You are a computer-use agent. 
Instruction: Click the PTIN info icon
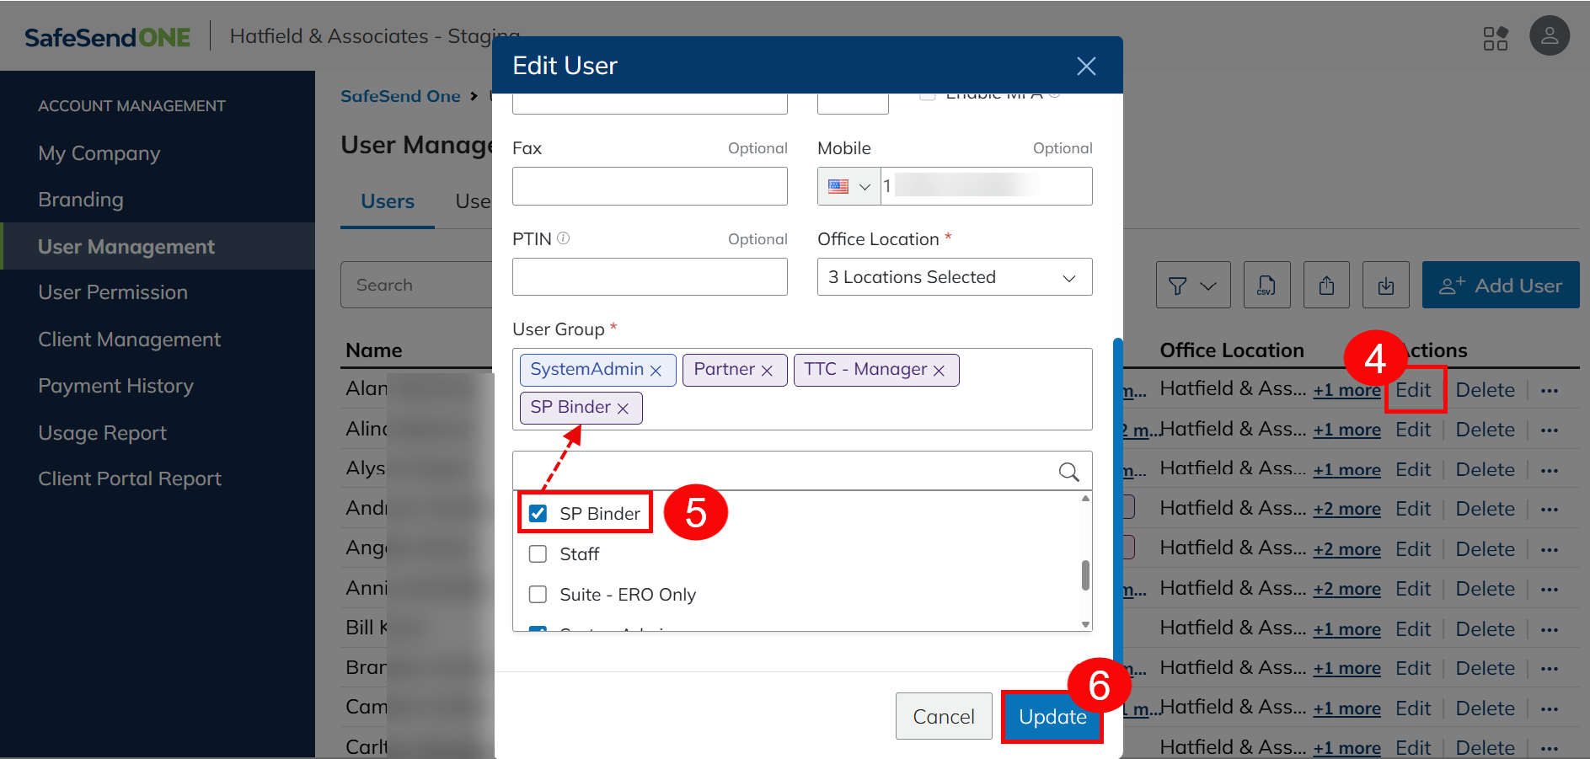pyautogui.click(x=565, y=238)
